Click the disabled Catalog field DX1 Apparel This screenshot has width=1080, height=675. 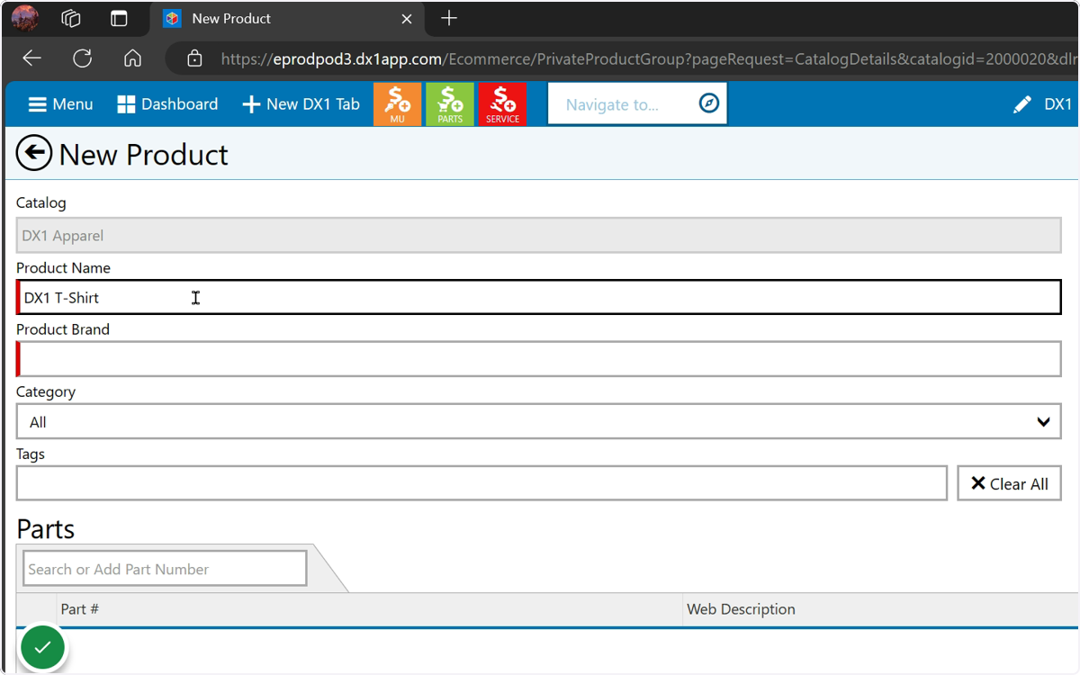point(539,235)
